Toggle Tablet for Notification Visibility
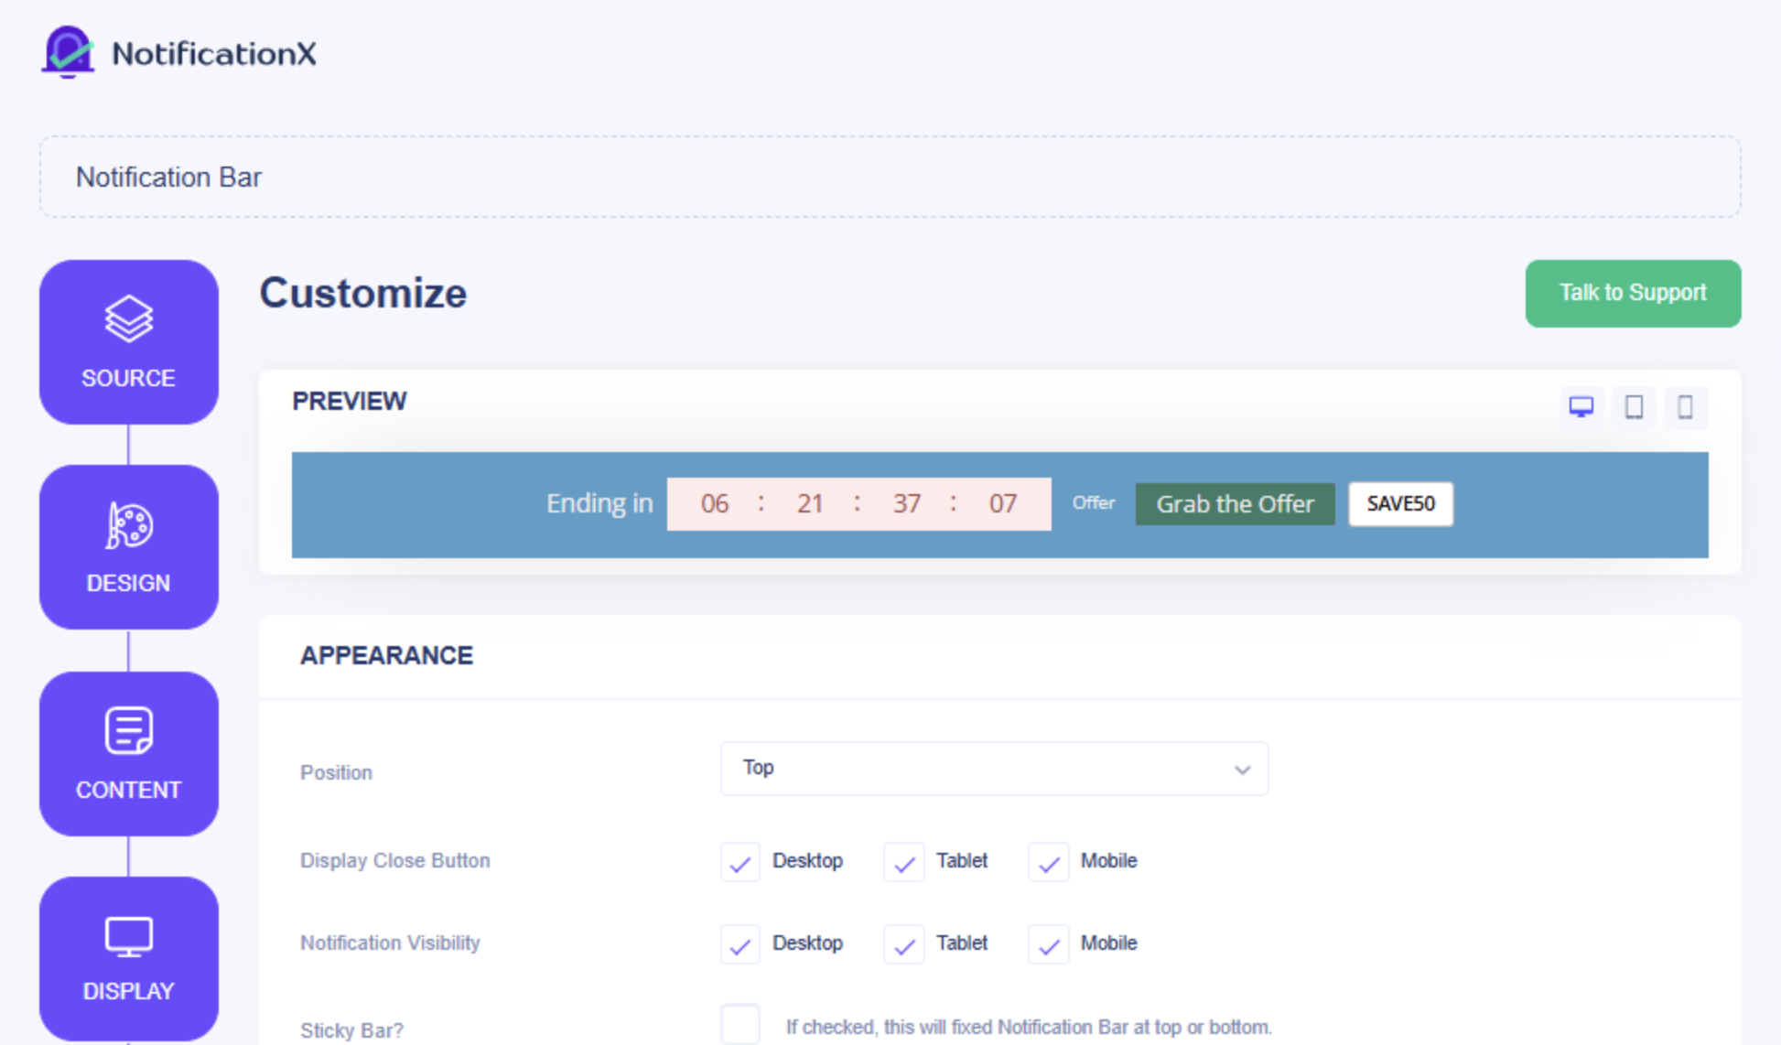1781x1045 pixels. coord(903,944)
